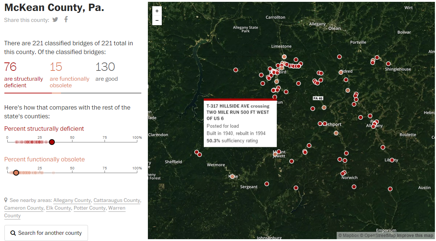Click the magnifier icon in the search button
The image size is (436, 241).
(x=13, y=233)
